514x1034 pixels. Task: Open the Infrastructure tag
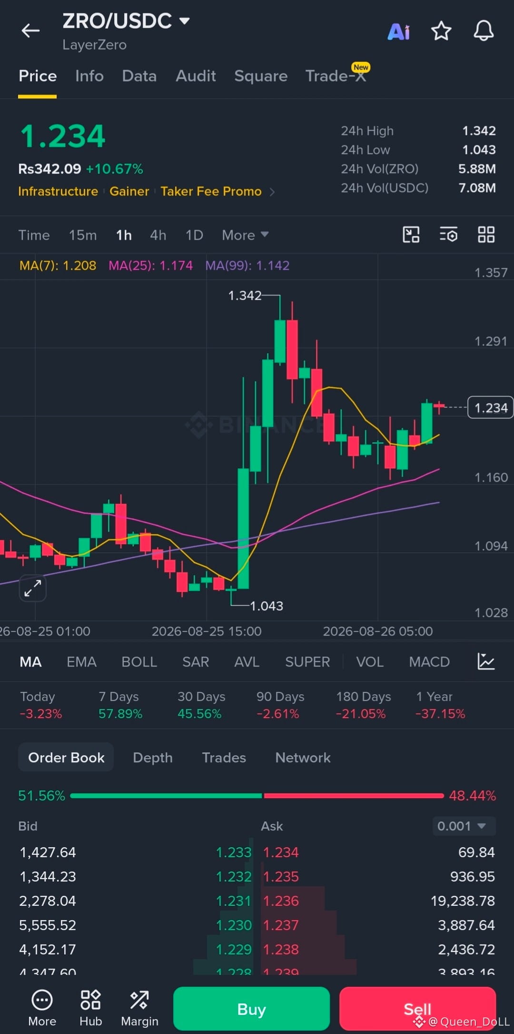(x=58, y=192)
